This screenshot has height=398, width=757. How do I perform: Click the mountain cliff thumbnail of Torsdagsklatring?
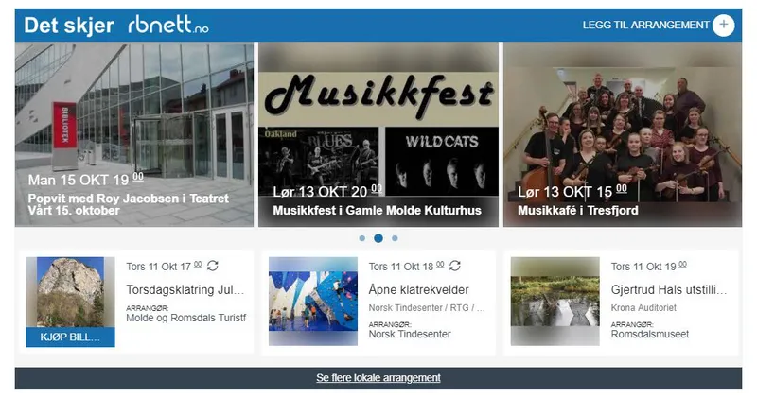pyautogui.click(x=70, y=292)
